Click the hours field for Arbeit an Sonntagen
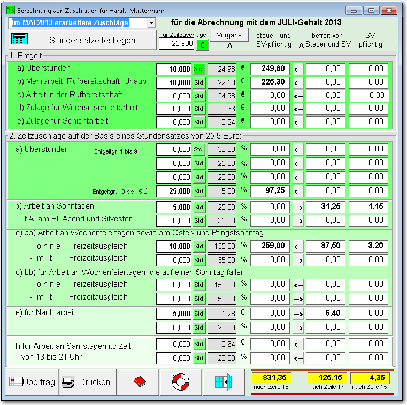The height and width of the screenshot is (405, 407). coord(174,207)
